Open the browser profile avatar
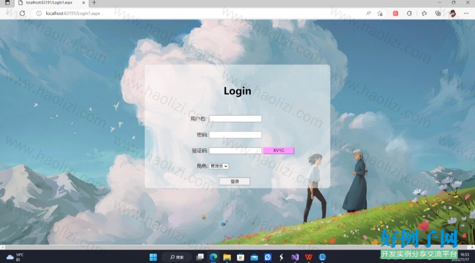The image size is (475, 263). pyautogui.click(x=452, y=13)
